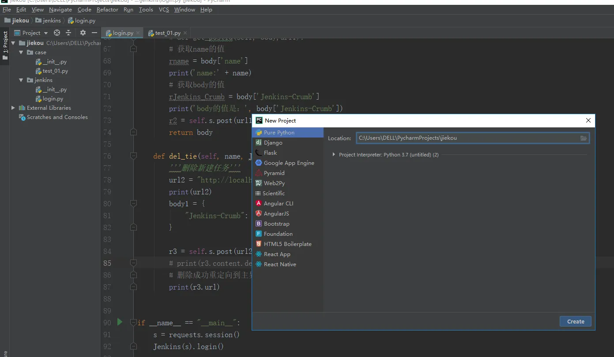The width and height of the screenshot is (614, 357).
Task: Open the File menu
Action: [7, 9]
